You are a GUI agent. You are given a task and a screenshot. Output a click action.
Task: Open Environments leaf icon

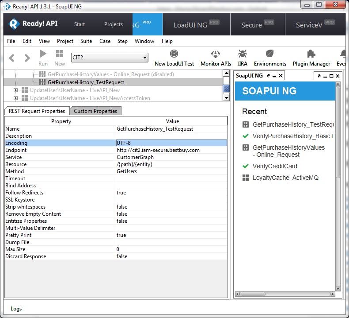tap(270, 54)
